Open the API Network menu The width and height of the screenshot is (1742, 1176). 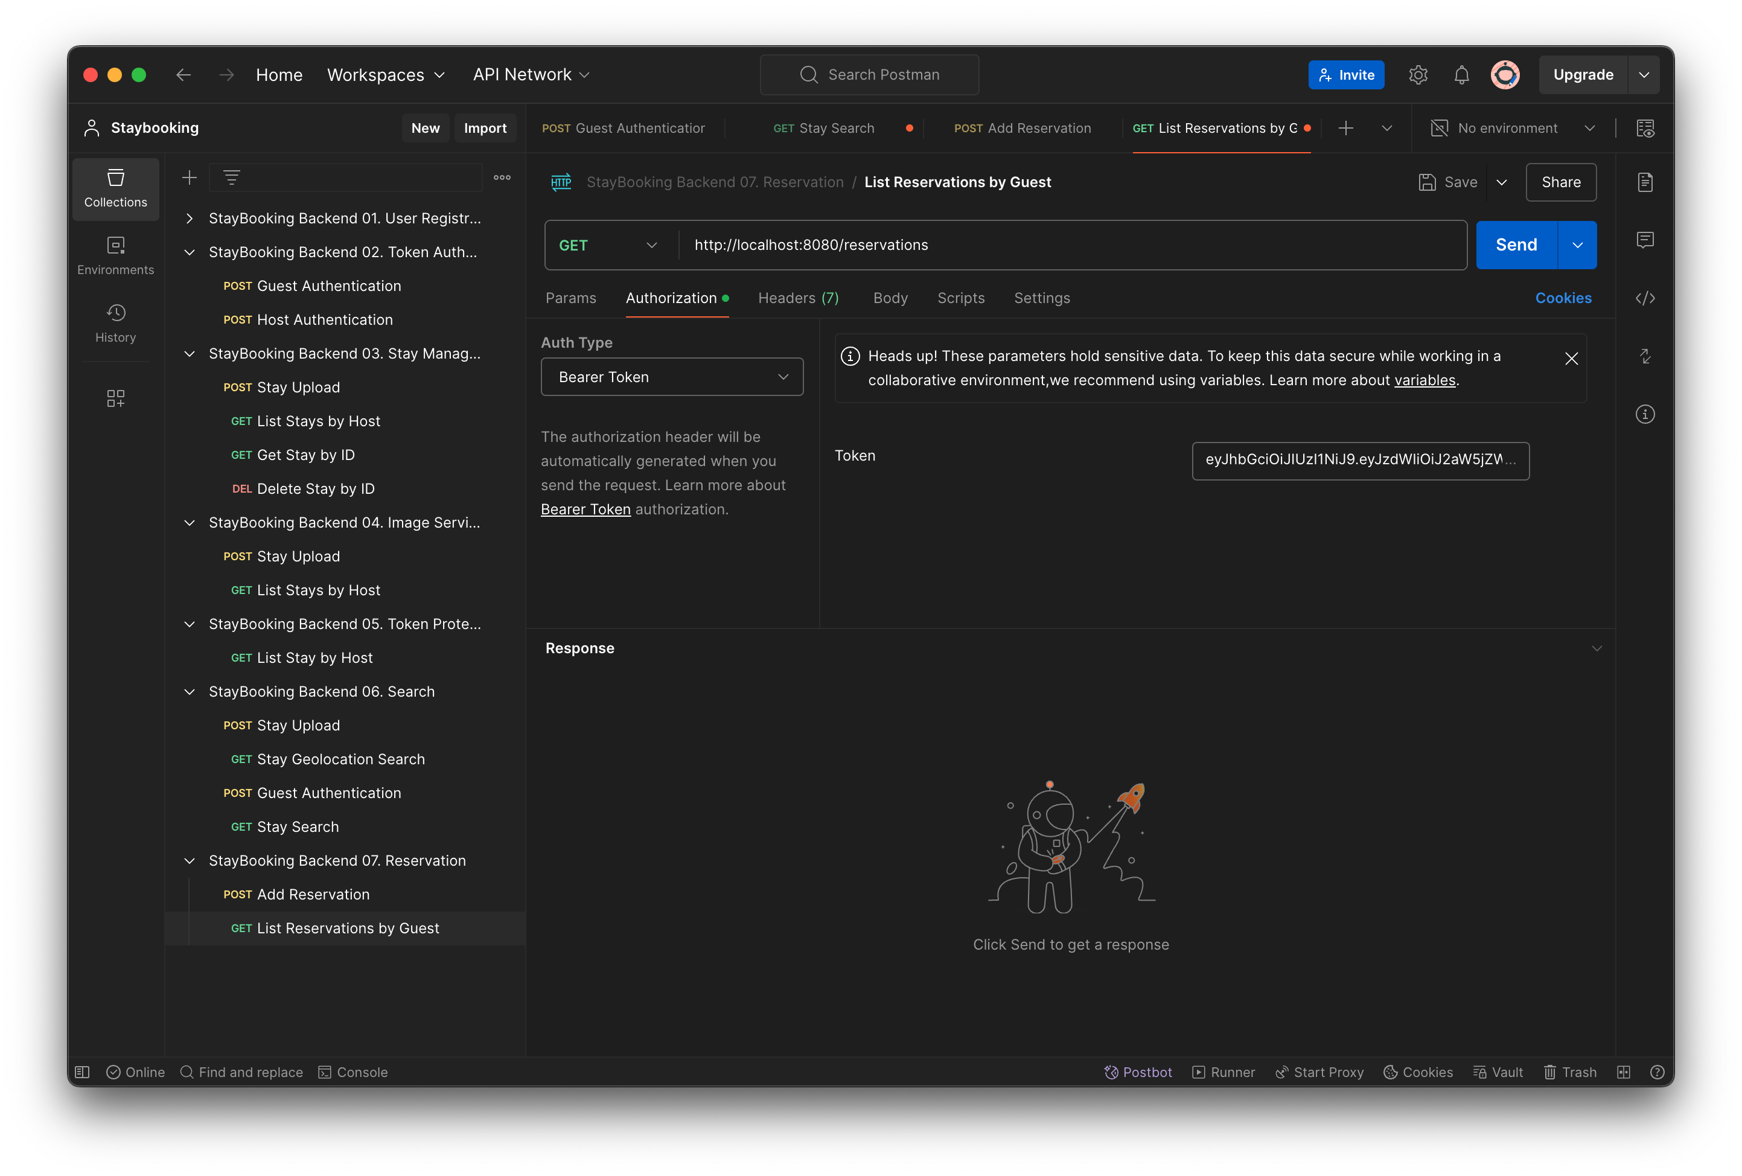(x=531, y=74)
